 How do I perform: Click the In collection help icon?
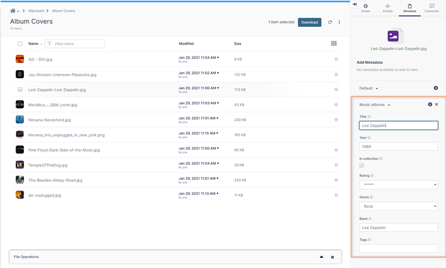click(381, 159)
